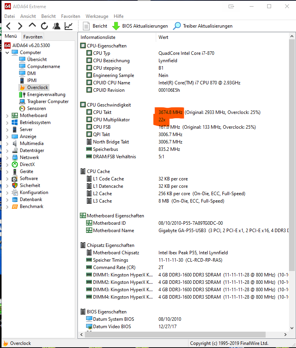Collapse the Computer tree node
The width and height of the screenshot is (296, 348).
coord(7,52)
